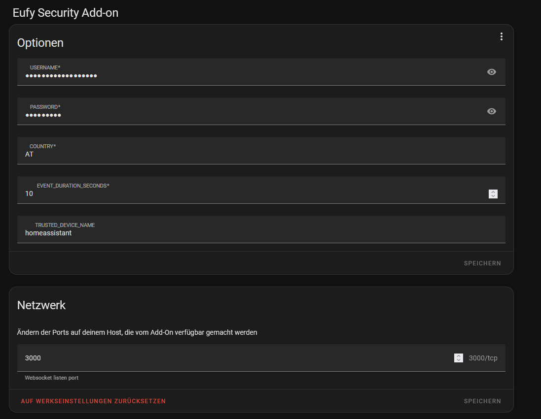This screenshot has width=541, height=419.
Task: Save the Optionen settings via SPEICHERN
Action: 482,263
